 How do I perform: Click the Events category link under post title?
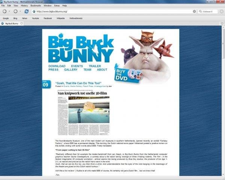tap(66, 86)
